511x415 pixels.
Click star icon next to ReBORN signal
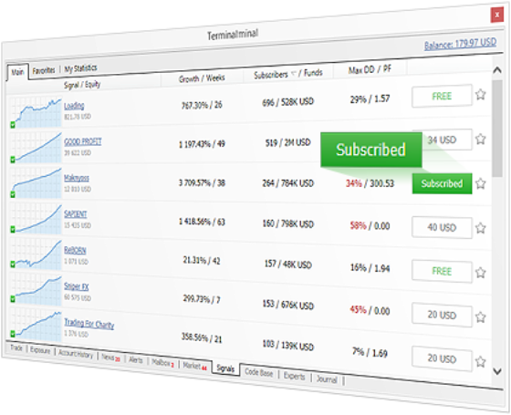click(480, 273)
